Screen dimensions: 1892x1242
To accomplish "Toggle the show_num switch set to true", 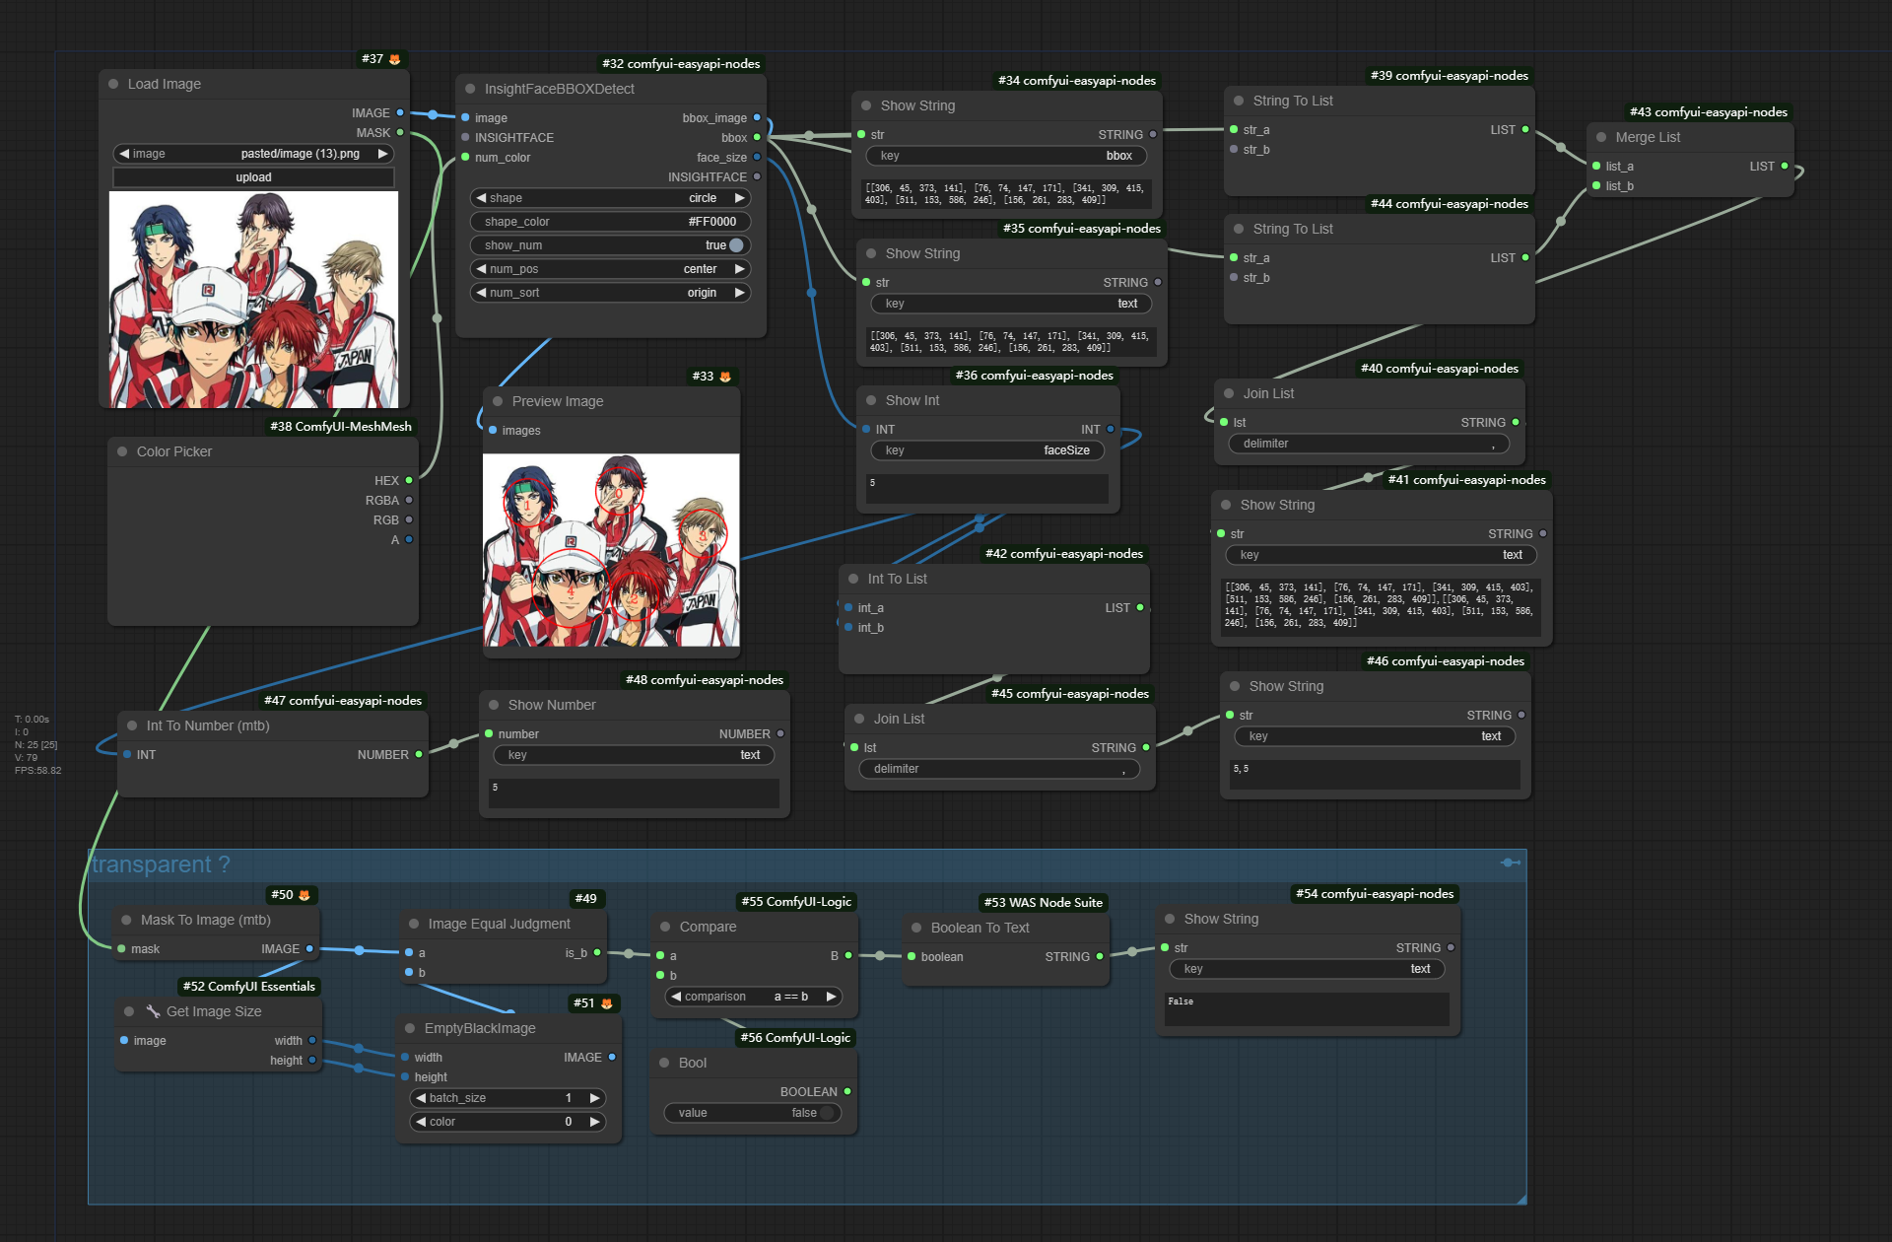I will coord(735,245).
